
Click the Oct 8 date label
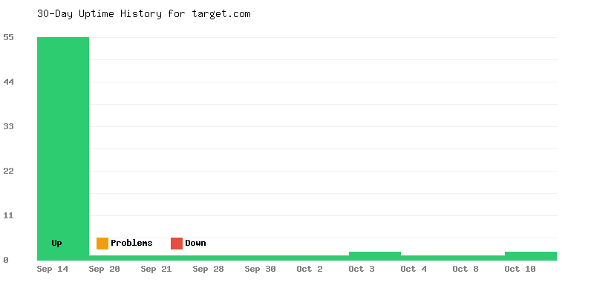click(x=466, y=269)
